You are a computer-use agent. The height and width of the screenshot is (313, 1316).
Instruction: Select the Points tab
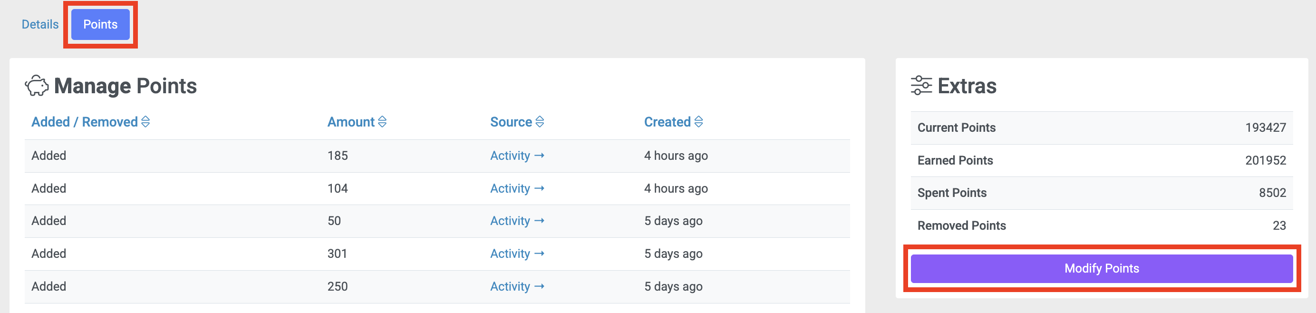(x=100, y=25)
